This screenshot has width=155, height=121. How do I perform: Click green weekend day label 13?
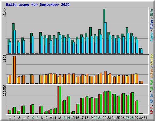tap(64, 118)
